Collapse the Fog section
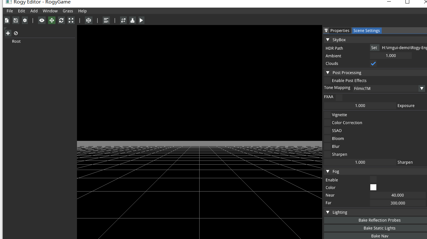The image size is (427, 239). (x=328, y=172)
